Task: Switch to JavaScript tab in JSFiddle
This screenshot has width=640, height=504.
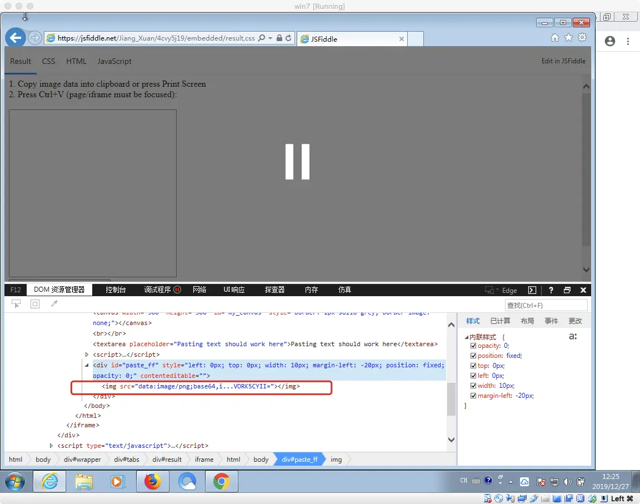Action: [114, 61]
